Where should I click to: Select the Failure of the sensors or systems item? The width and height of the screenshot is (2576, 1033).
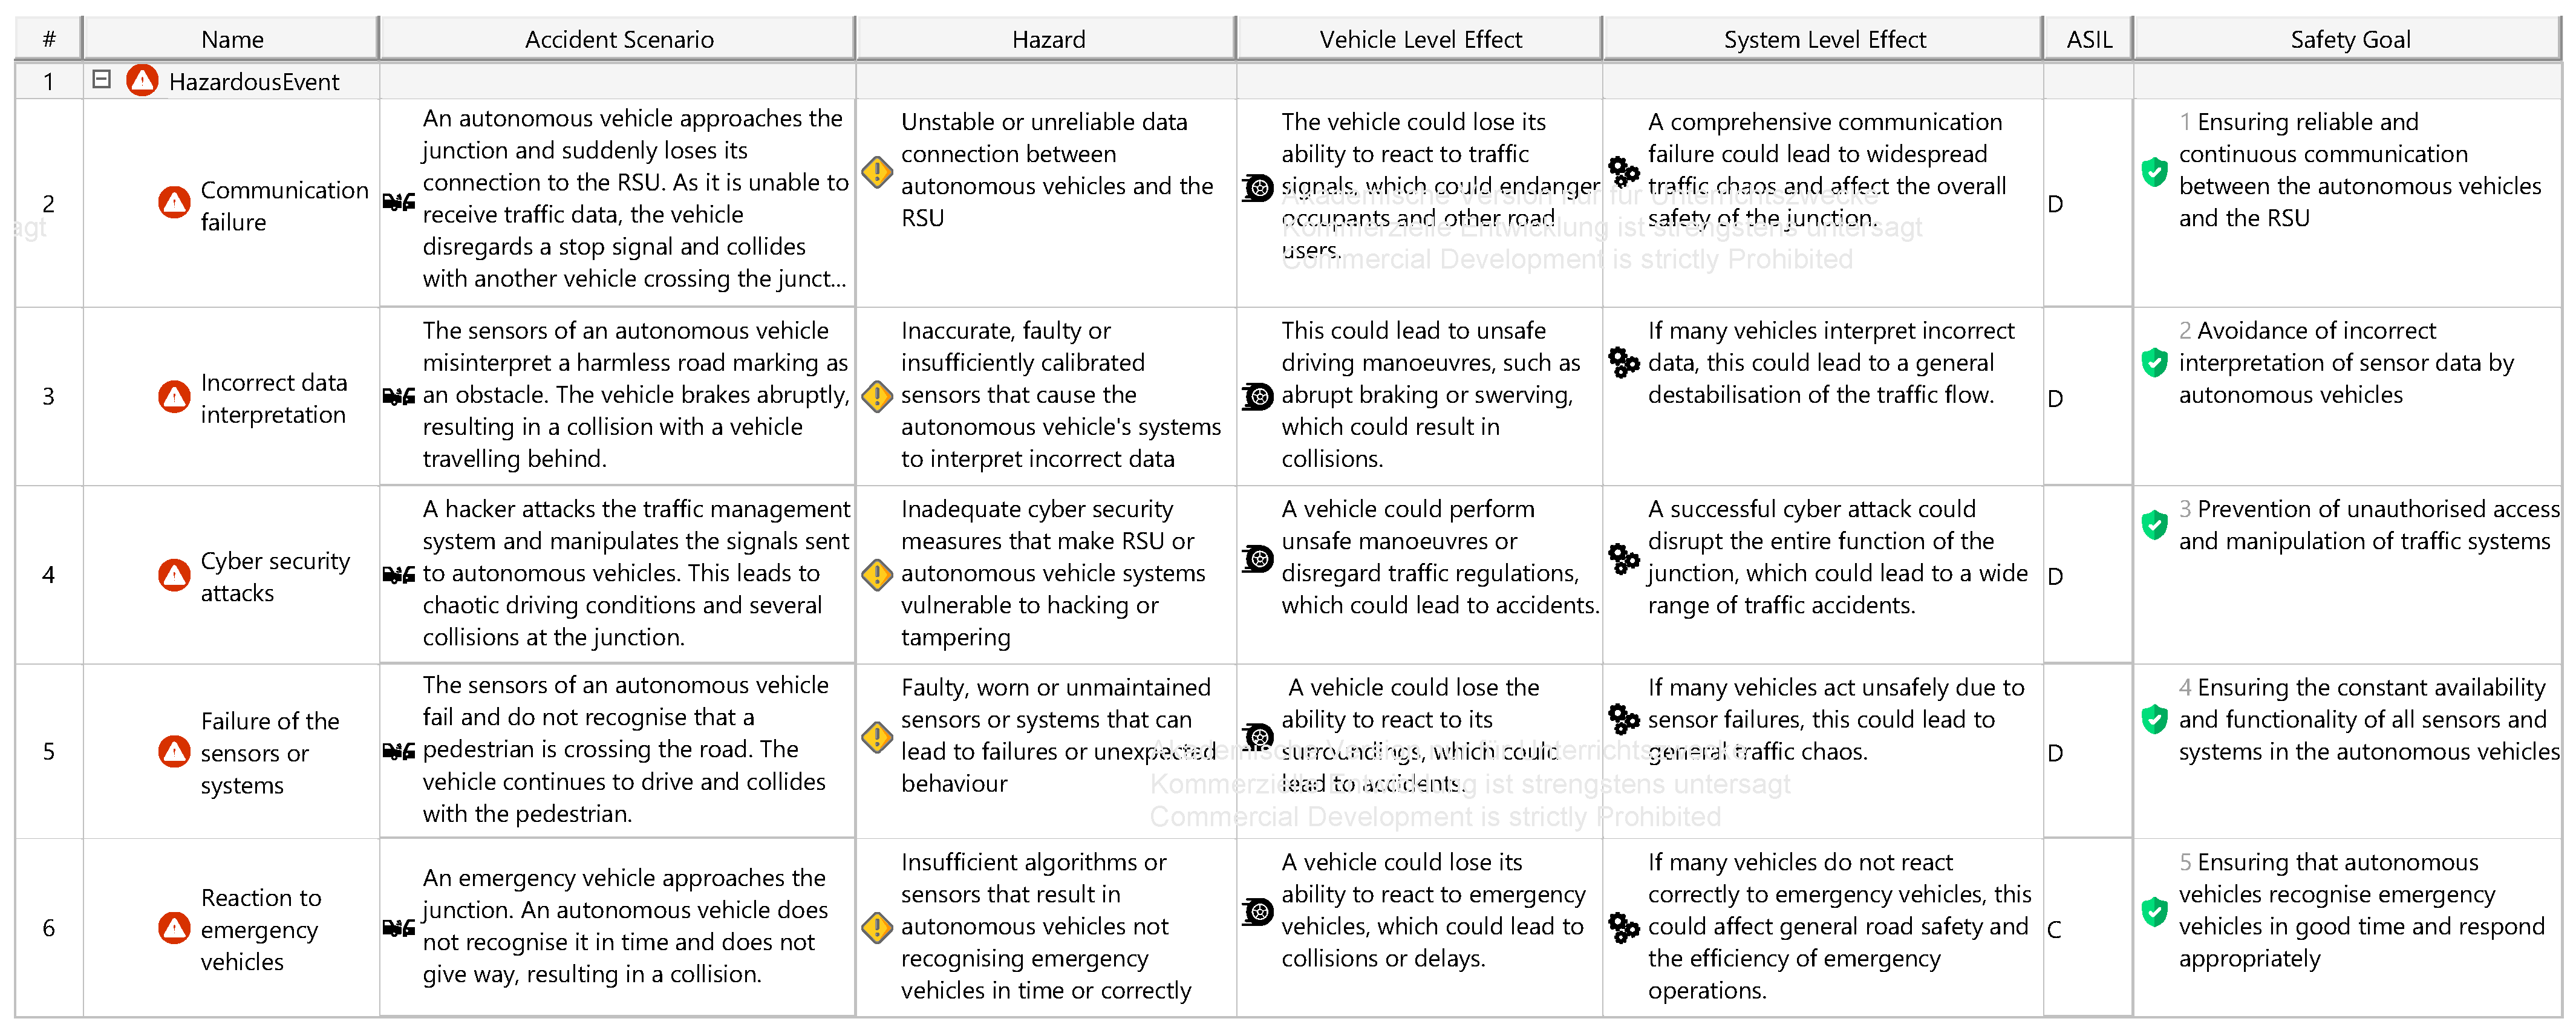click(269, 752)
